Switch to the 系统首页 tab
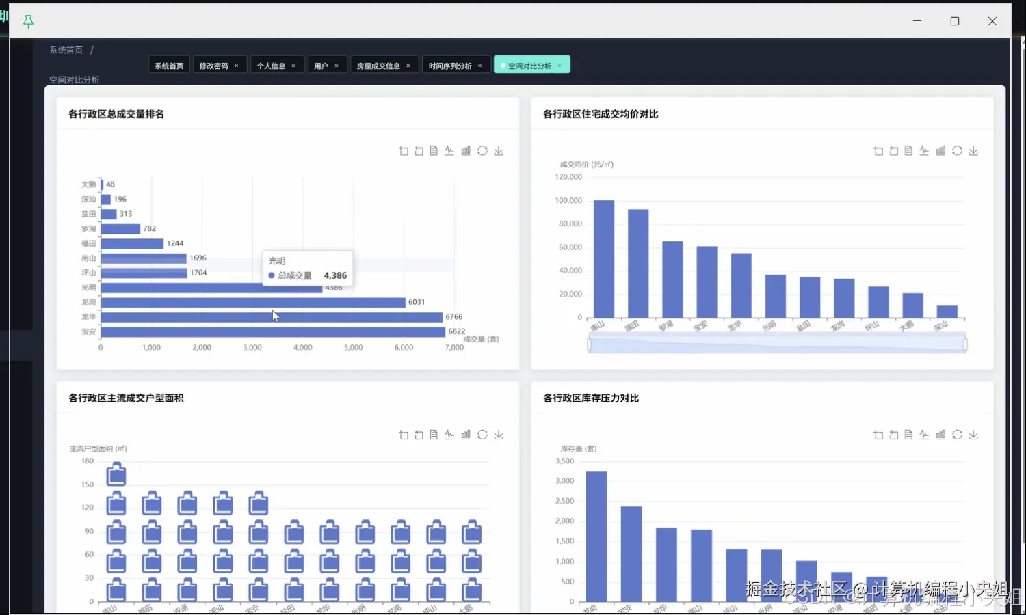 pos(169,66)
